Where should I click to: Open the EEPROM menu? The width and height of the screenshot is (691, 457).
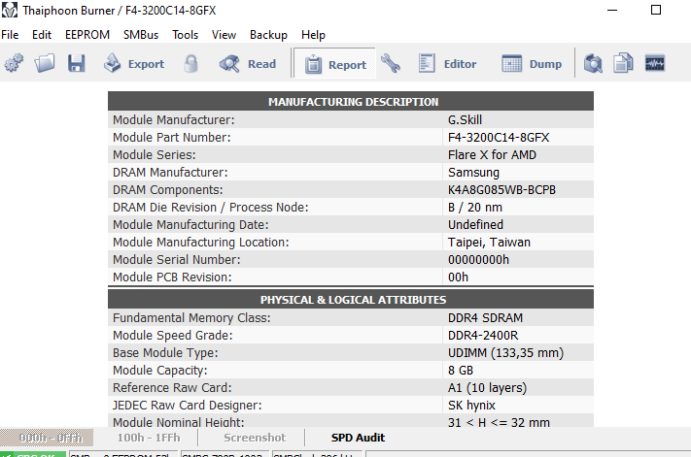87,35
